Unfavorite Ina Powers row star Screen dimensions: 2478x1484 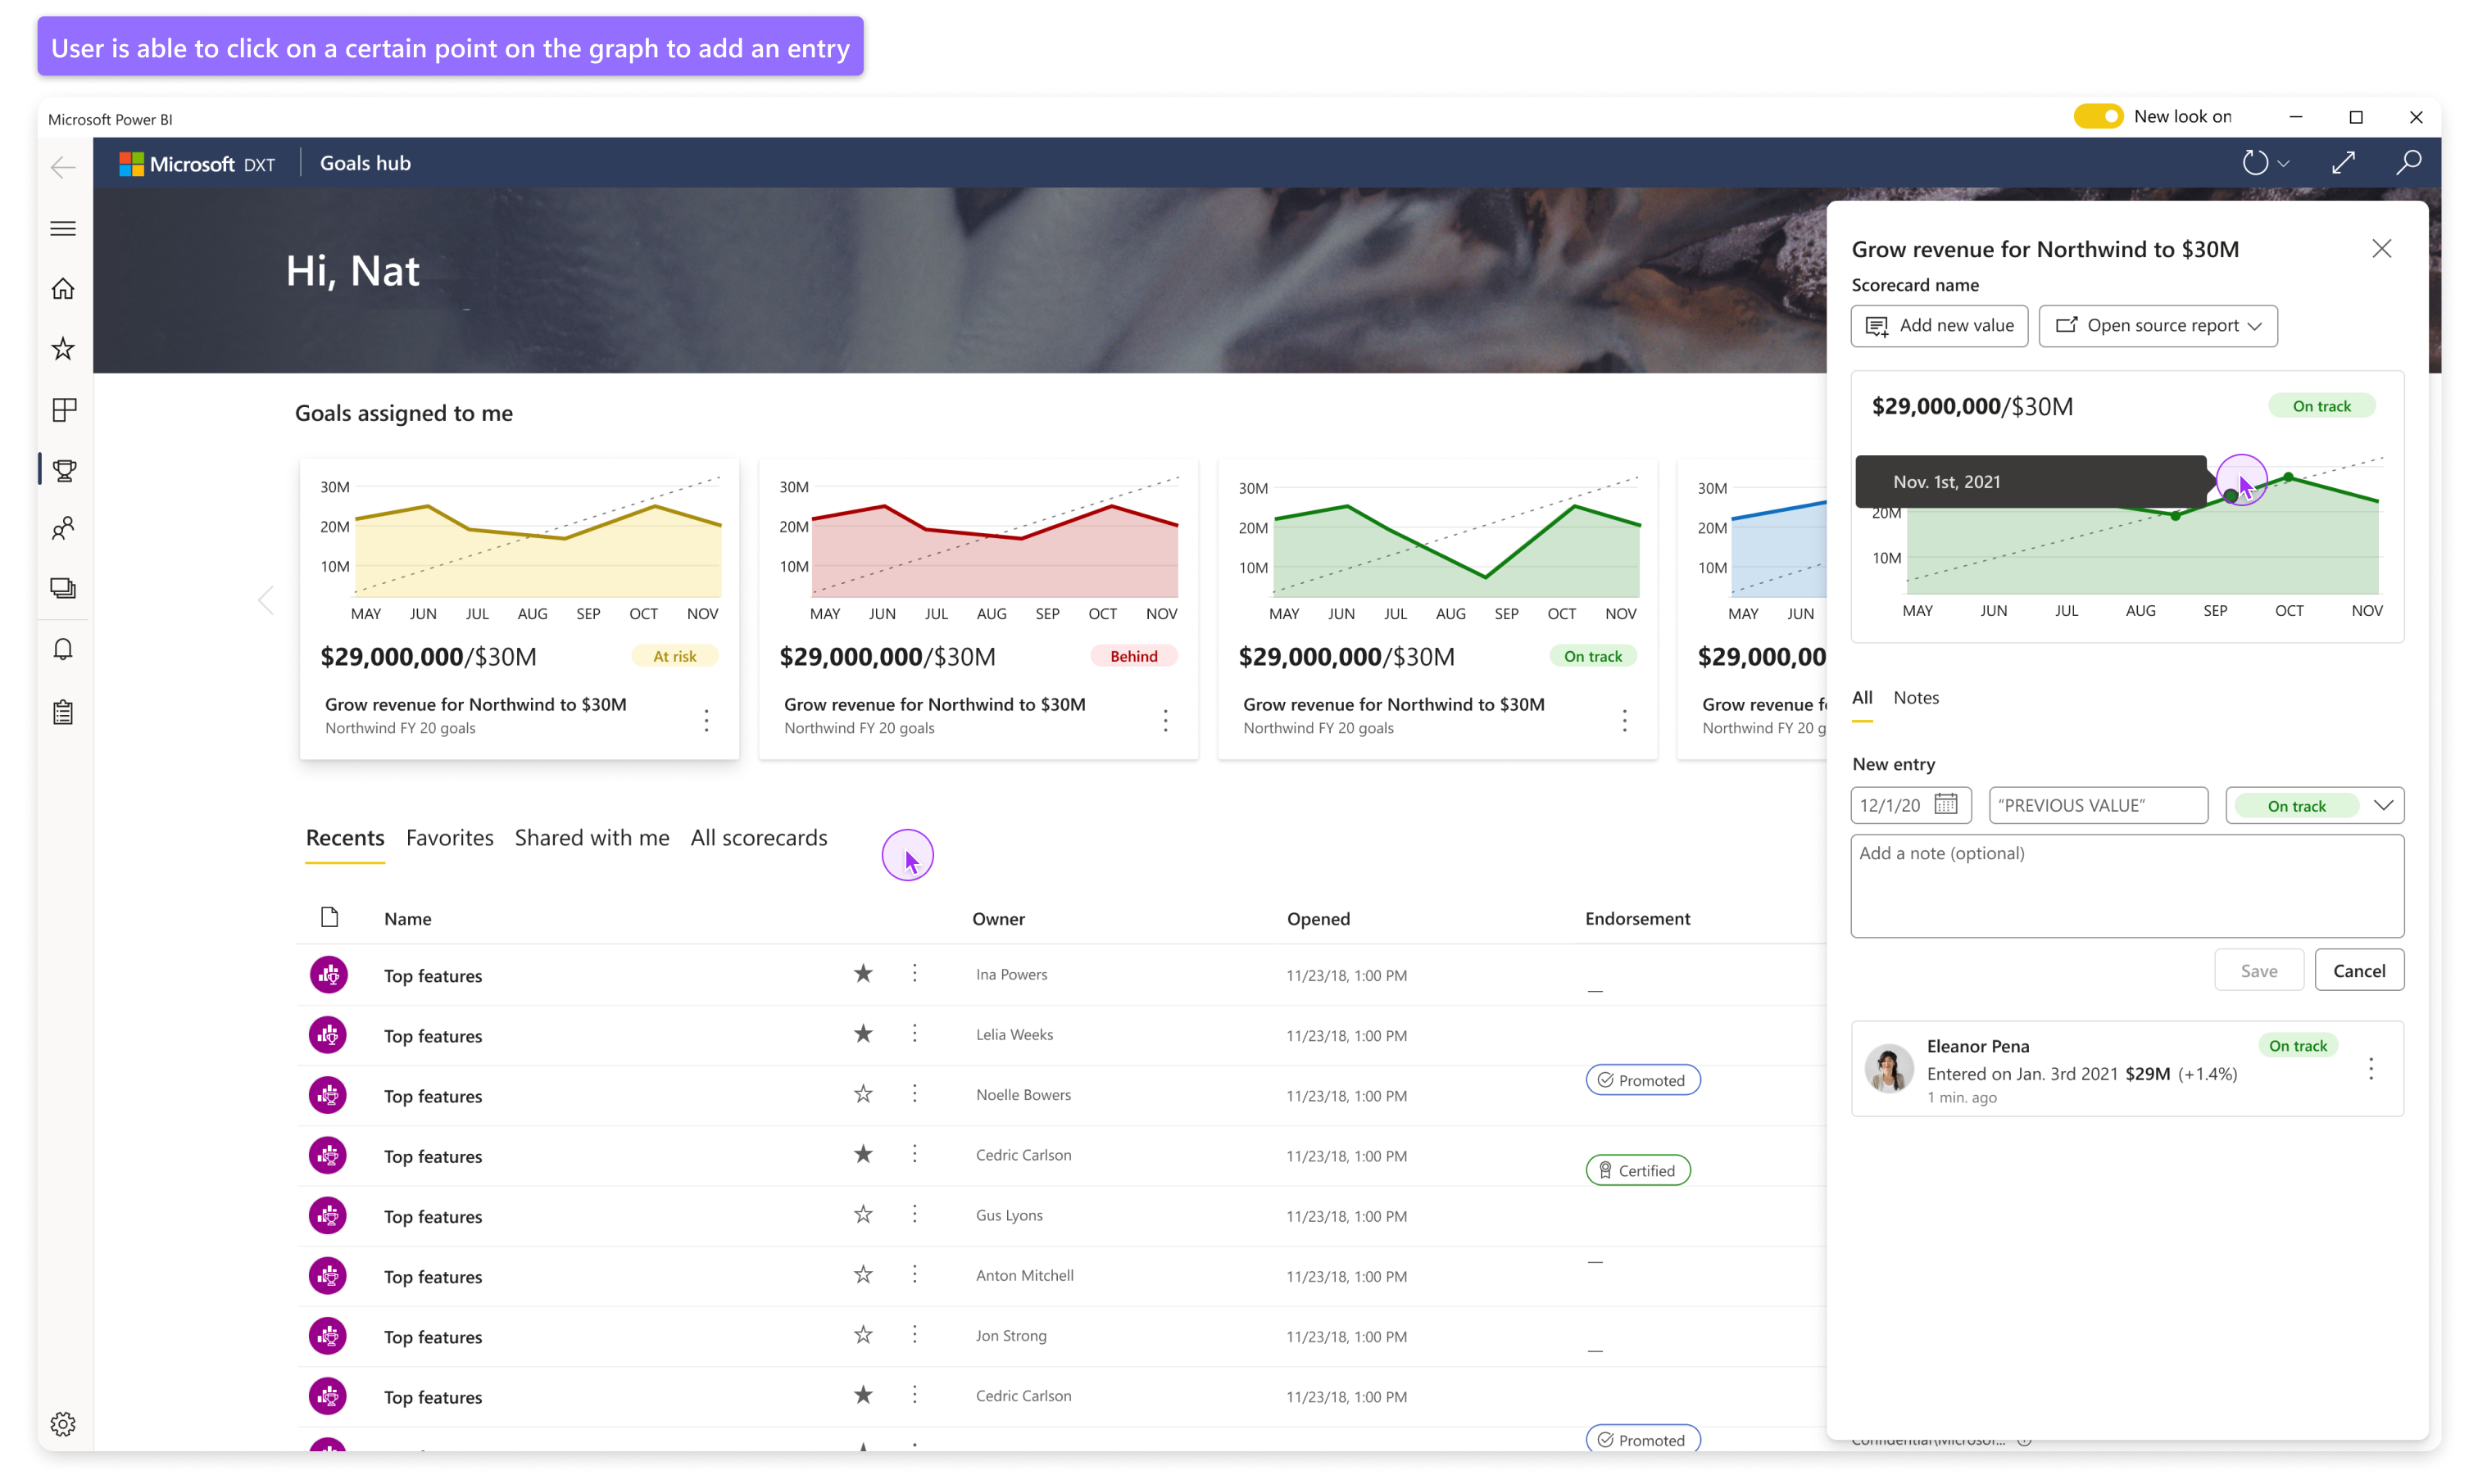click(x=862, y=973)
